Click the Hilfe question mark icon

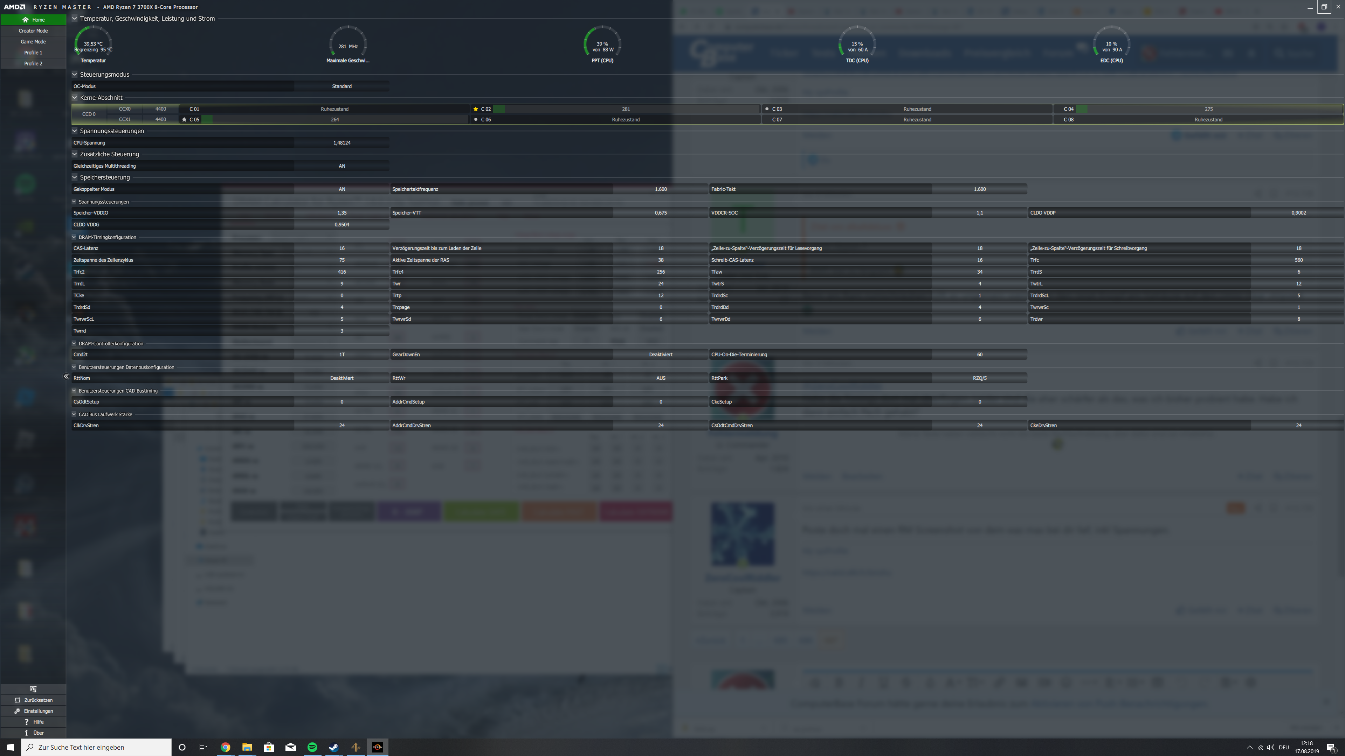[26, 722]
